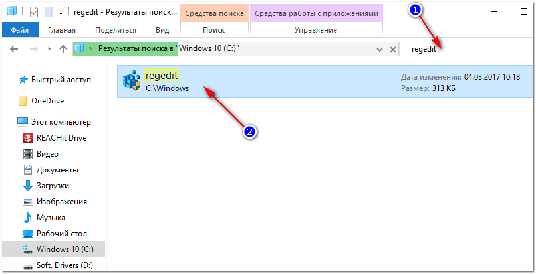Click the New Folder icon in title bar

(x=49, y=12)
